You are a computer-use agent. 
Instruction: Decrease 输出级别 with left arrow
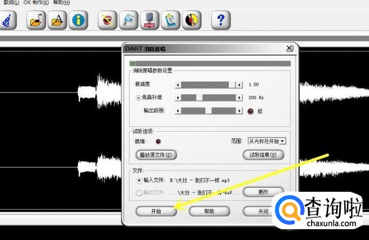pos(178,111)
